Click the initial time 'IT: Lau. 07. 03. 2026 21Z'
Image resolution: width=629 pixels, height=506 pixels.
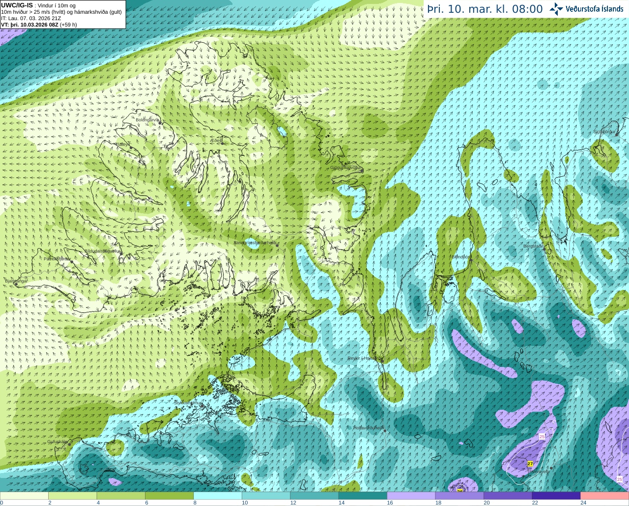31,18
